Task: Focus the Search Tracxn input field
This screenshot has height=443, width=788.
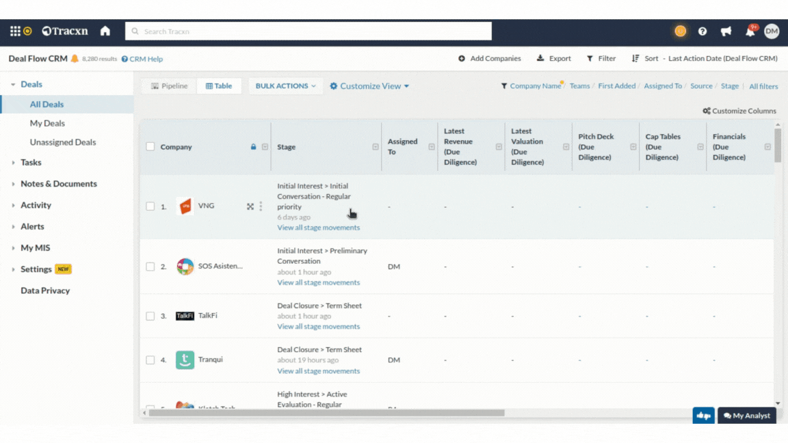Action: click(308, 31)
